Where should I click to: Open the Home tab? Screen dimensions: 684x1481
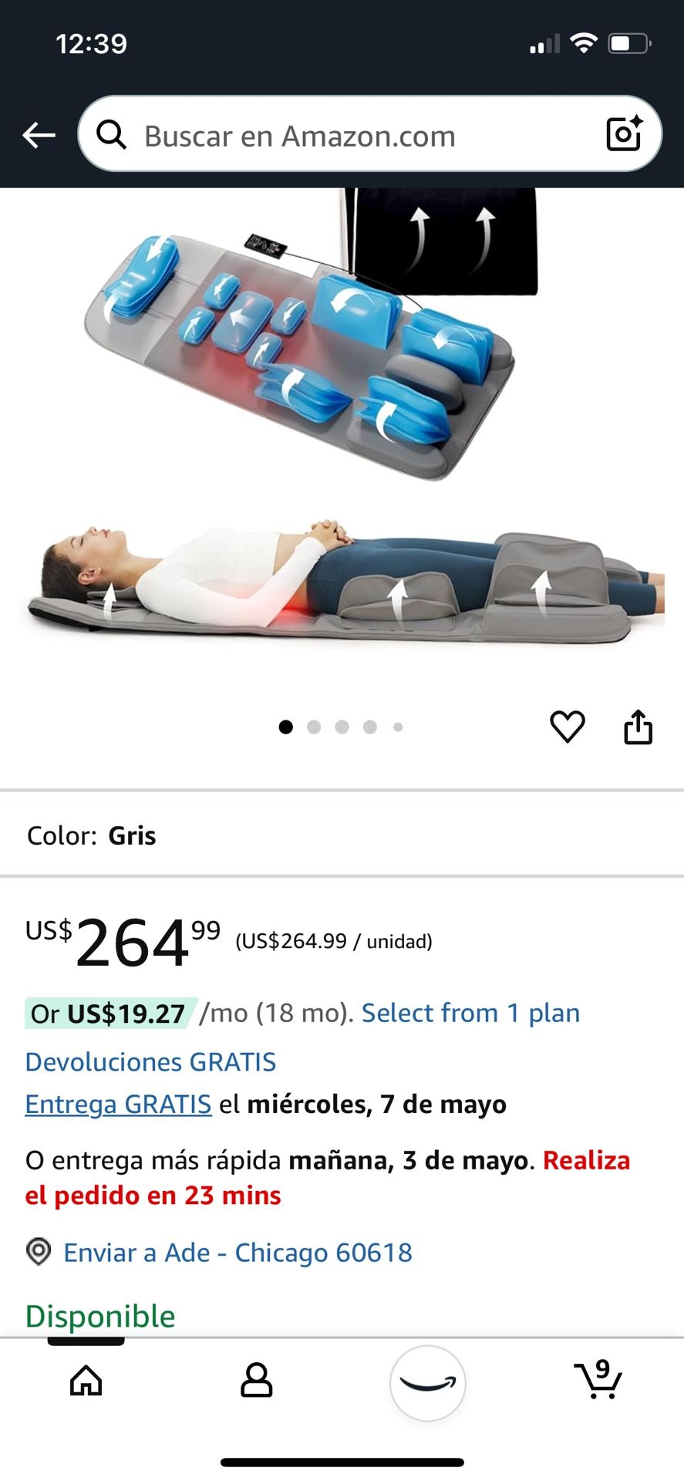(86, 1381)
